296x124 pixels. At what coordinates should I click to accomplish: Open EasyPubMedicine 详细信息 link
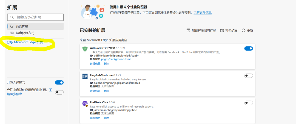[x=95, y=91]
